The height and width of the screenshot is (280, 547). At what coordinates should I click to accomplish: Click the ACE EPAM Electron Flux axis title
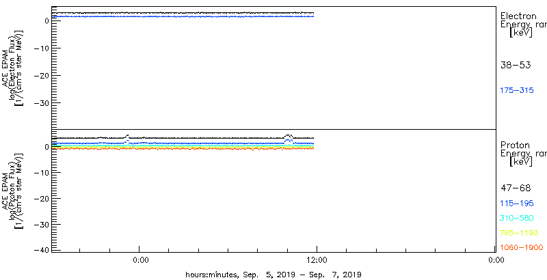13,68
